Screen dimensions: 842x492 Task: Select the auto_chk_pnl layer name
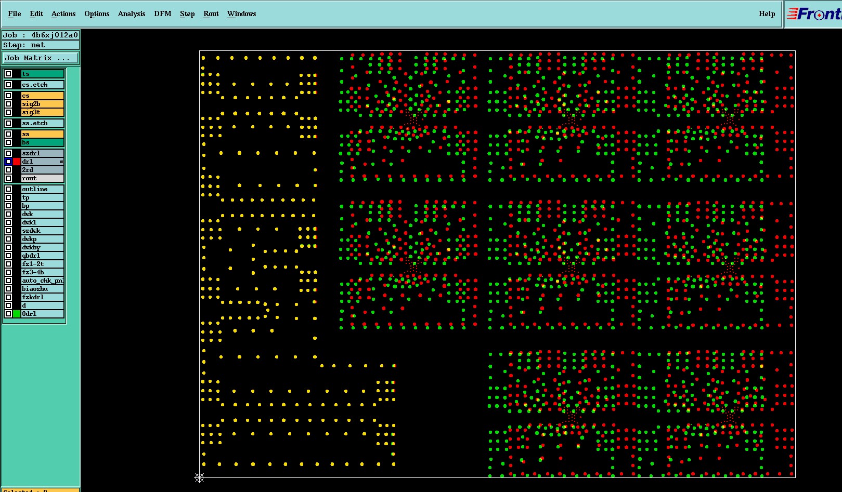click(x=43, y=281)
